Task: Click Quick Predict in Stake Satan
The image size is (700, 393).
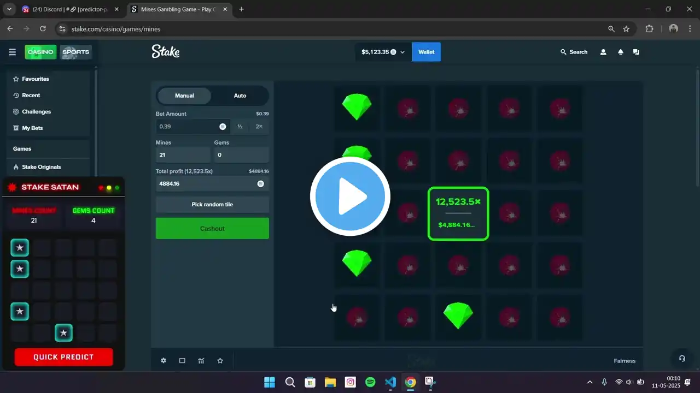Action: click(63, 357)
